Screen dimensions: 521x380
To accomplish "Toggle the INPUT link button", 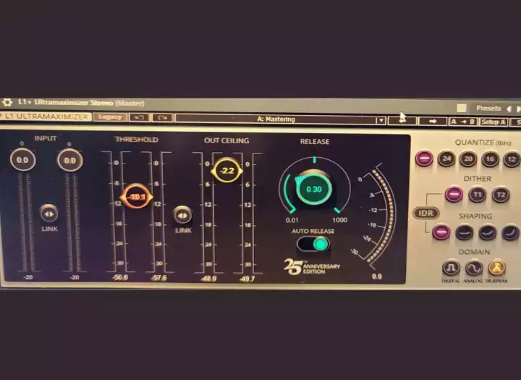I will (x=49, y=214).
